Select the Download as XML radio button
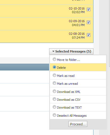Screen dimensions: 110x135 click(x=54, y=91)
